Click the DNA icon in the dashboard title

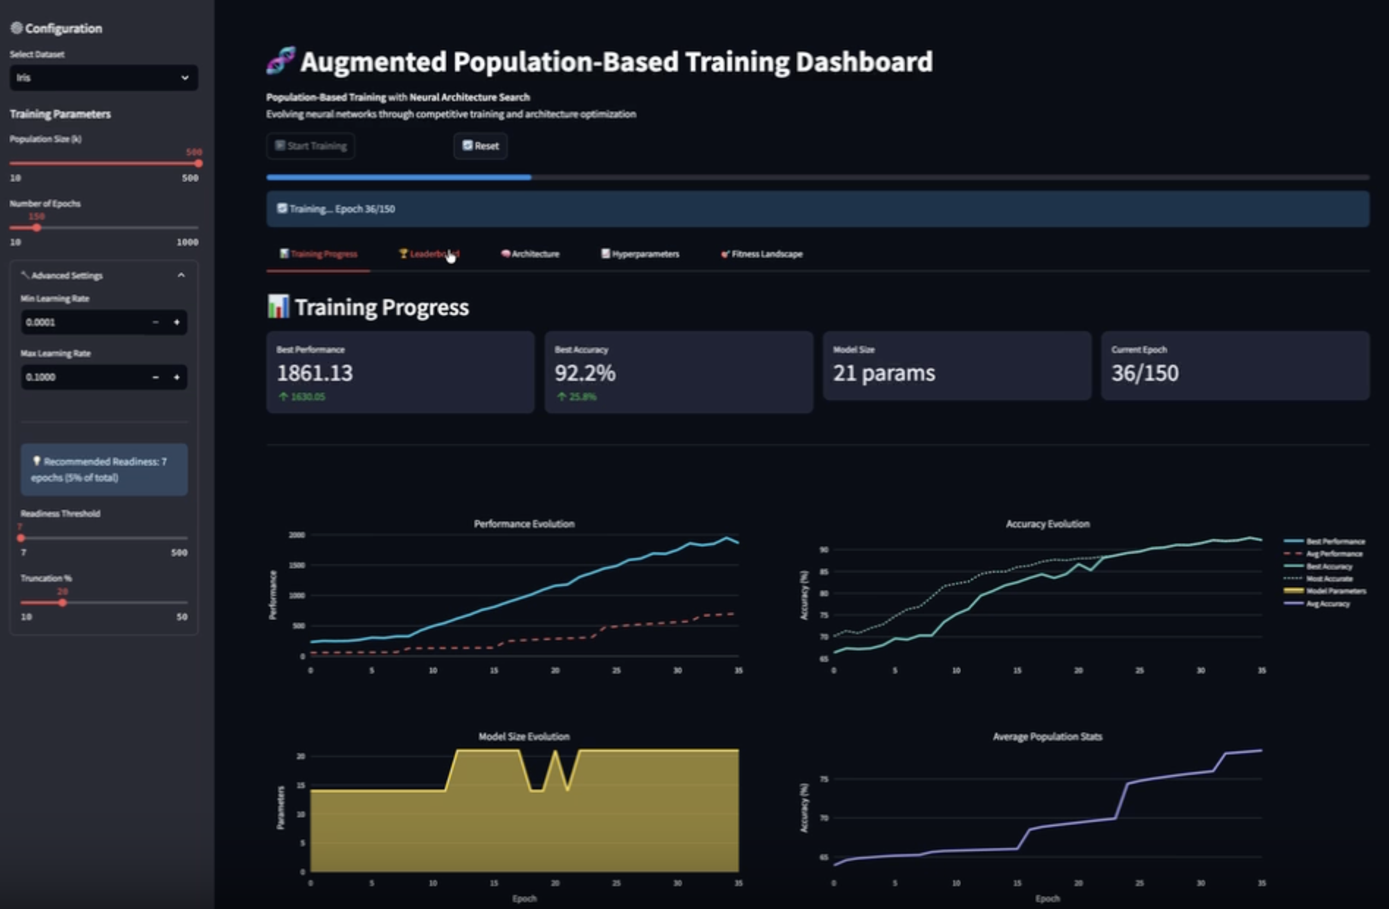click(x=281, y=60)
